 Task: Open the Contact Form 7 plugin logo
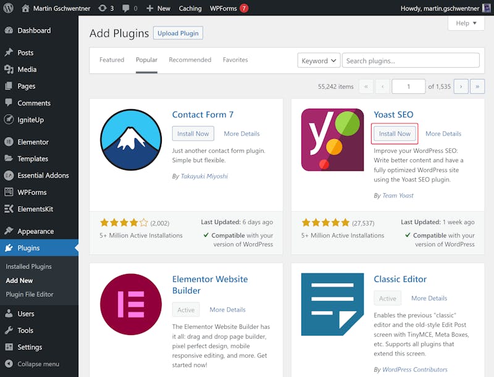click(x=131, y=139)
